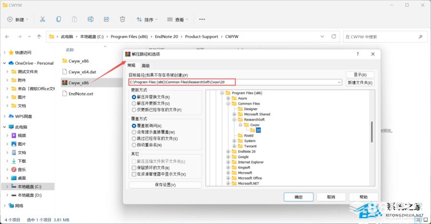Screen dimensions: 431x224
Task: Open 下载 folder in sidebar
Action: [x=22, y=161]
